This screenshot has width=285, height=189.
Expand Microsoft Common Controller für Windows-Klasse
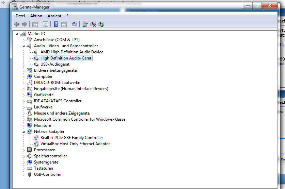pos(23,120)
